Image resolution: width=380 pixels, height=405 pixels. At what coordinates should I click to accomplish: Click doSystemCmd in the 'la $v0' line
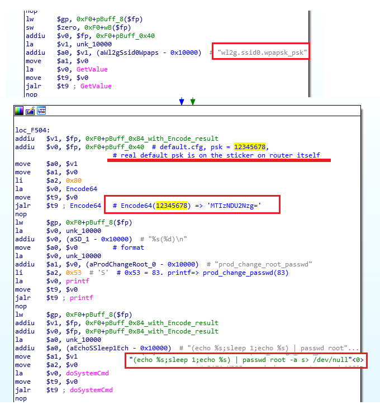click(x=87, y=373)
